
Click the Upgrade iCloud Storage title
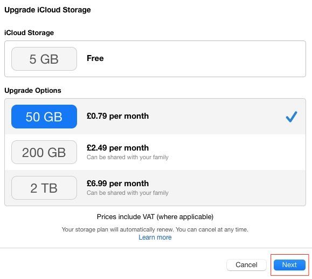click(47, 10)
